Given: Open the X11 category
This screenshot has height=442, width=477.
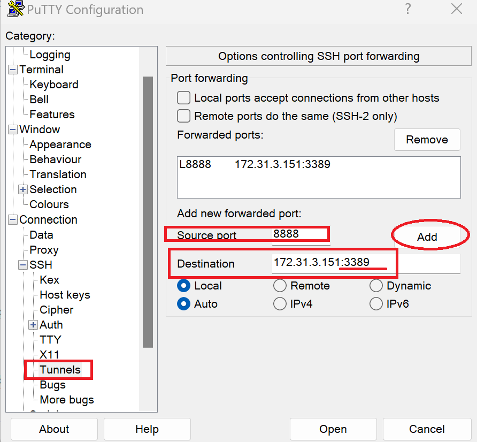Looking at the screenshot, I should [x=49, y=355].
